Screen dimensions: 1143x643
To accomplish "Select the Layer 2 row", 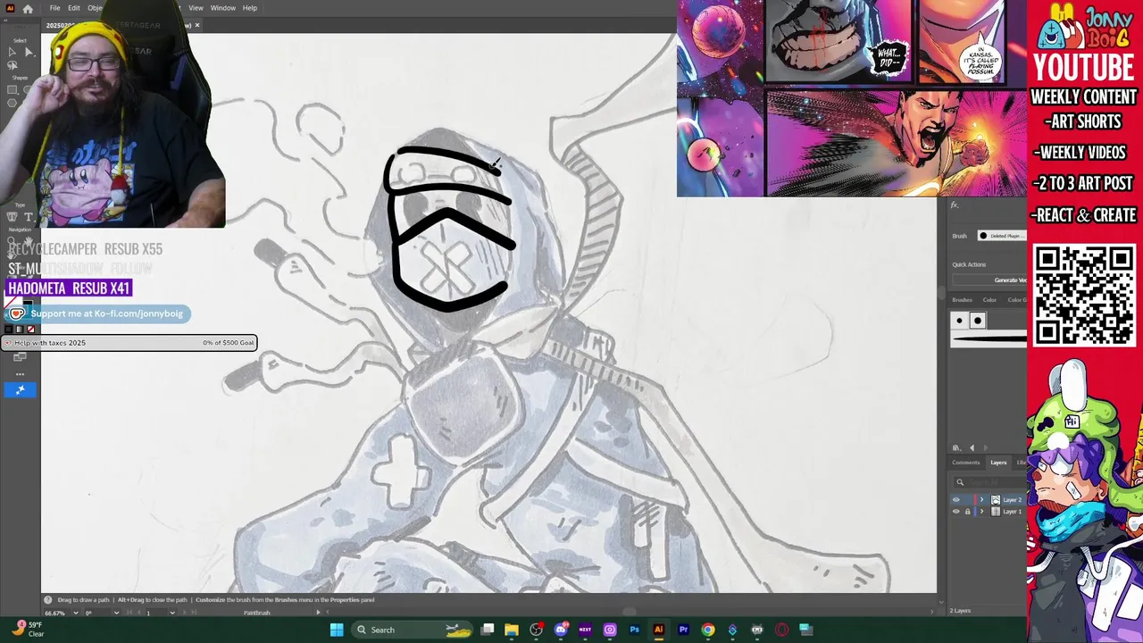I will (x=989, y=500).
